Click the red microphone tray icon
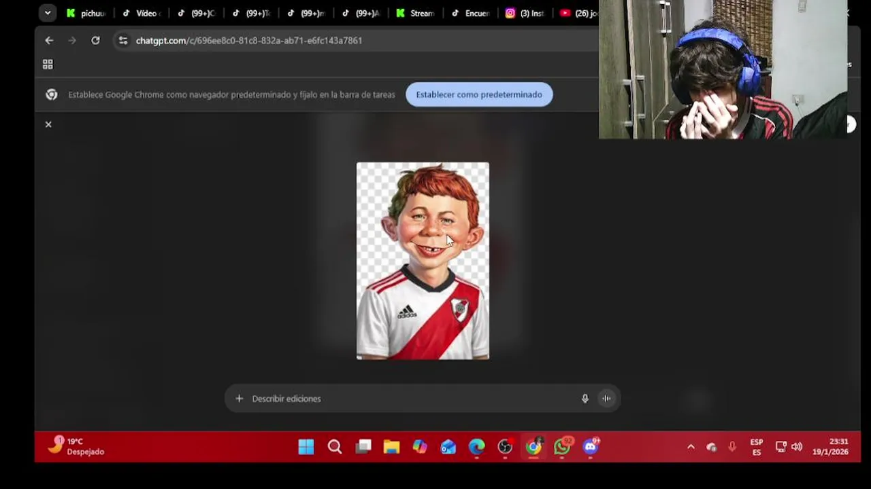871x489 pixels. click(x=732, y=447)
